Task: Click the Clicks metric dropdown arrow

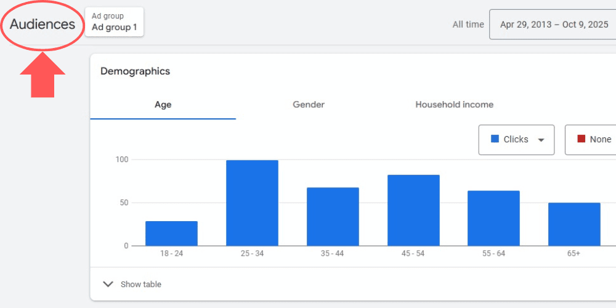Action: tap(541, 140)
